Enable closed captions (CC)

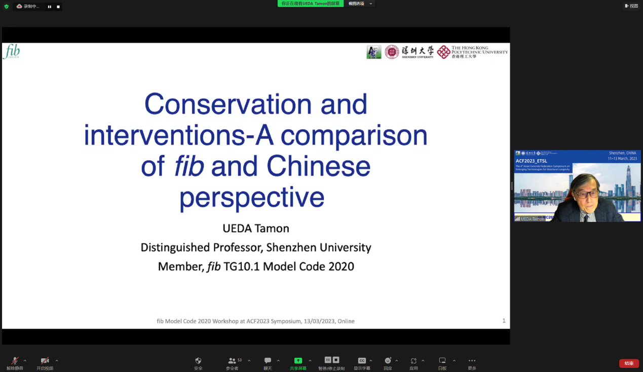(x=362, y=361)
